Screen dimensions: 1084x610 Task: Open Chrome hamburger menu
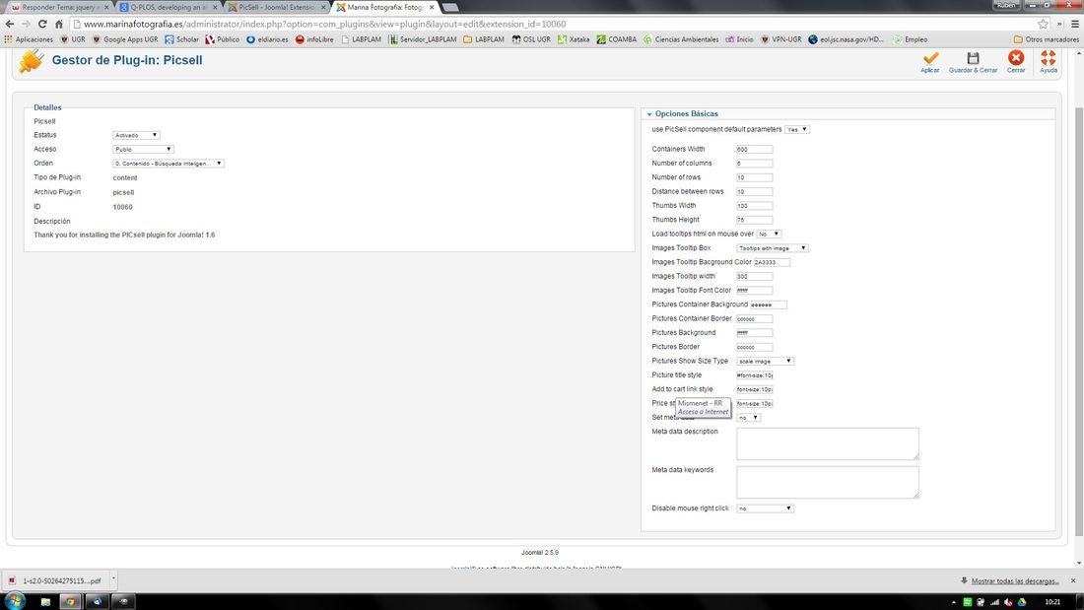(1074, 24)
